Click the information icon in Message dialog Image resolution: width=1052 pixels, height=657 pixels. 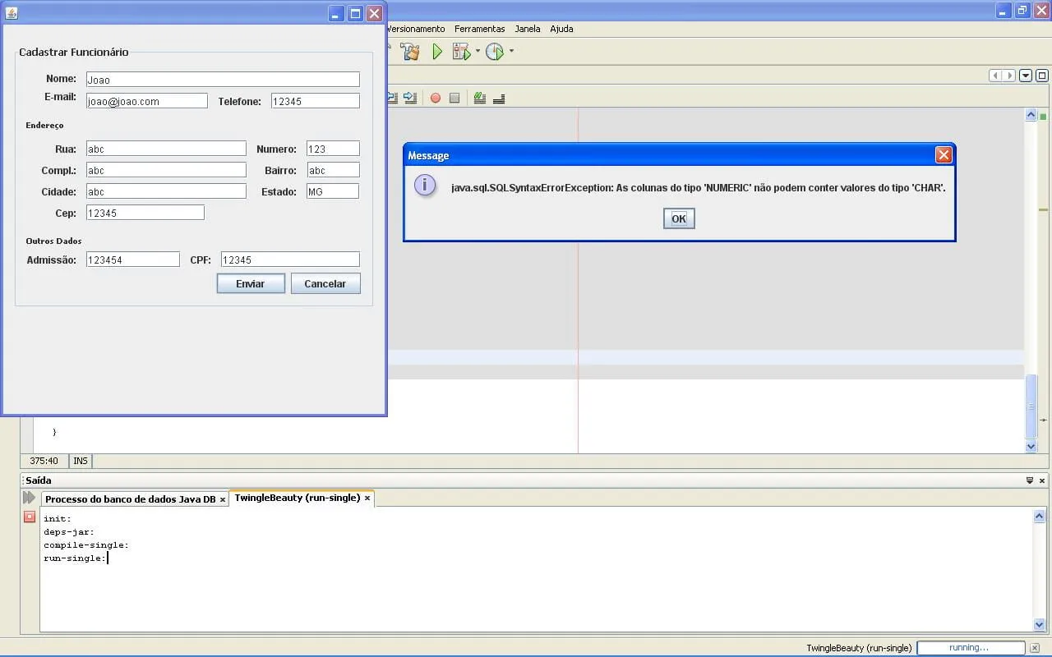coord(425,185)
